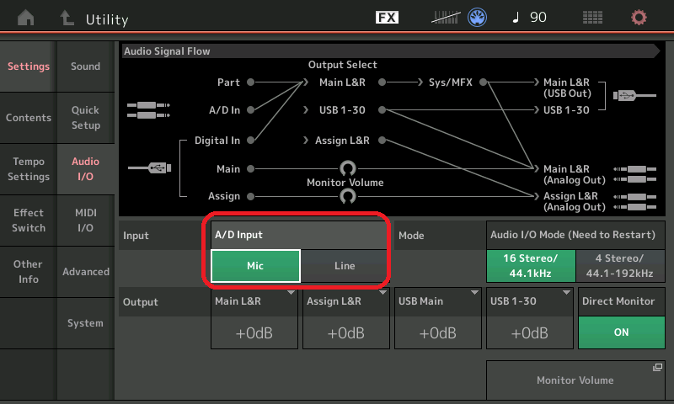Open the FX overview icon
This screenshot has height=404, width=674.
387,18
